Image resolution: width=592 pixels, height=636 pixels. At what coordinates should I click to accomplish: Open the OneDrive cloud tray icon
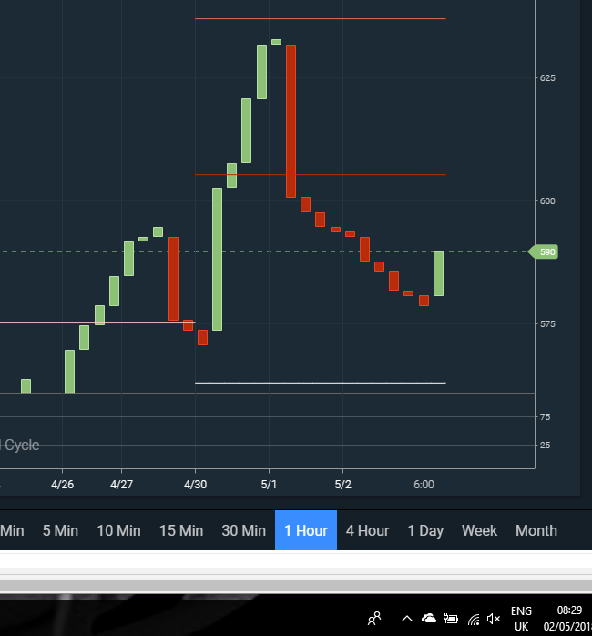pos(429,618)
